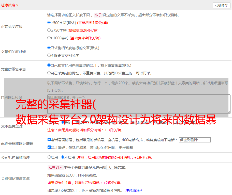Click the 留空则删除 replacement phone field

[195, 140]
